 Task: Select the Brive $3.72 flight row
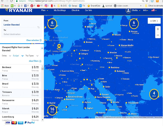tap(21, 77)
